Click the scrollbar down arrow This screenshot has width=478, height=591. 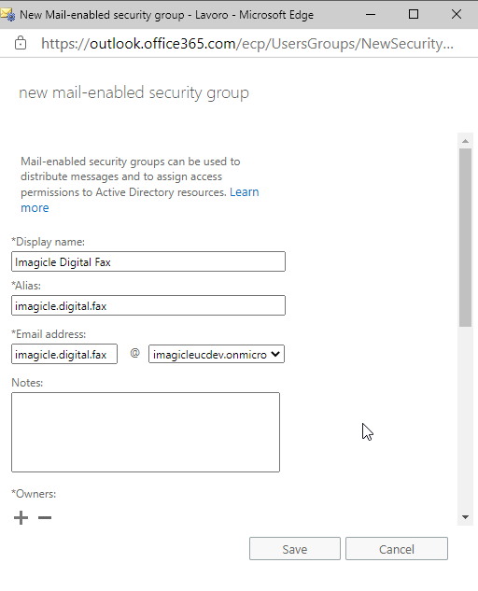[x=465, y=517]
